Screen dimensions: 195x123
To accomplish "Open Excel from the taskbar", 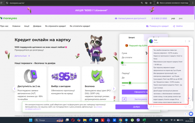I will pos(144,120).
